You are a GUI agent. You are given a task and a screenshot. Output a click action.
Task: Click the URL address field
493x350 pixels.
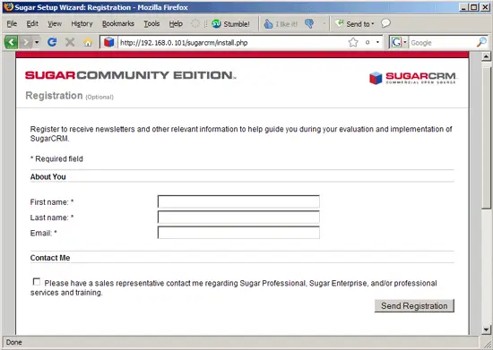(233, 42)
